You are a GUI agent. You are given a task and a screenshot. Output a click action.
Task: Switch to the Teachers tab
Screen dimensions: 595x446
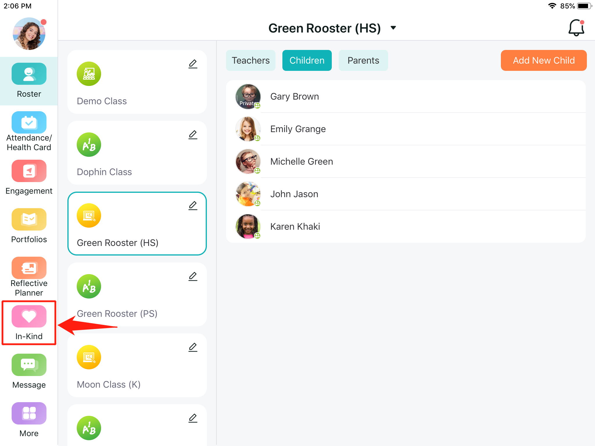251,60
